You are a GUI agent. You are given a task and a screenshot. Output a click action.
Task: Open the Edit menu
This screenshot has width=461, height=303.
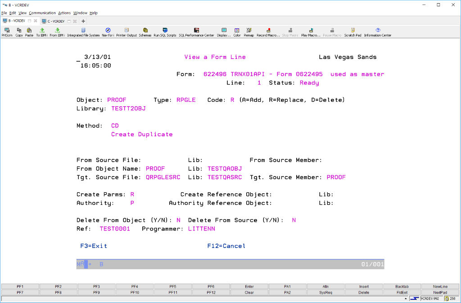(x=13, y=13)
